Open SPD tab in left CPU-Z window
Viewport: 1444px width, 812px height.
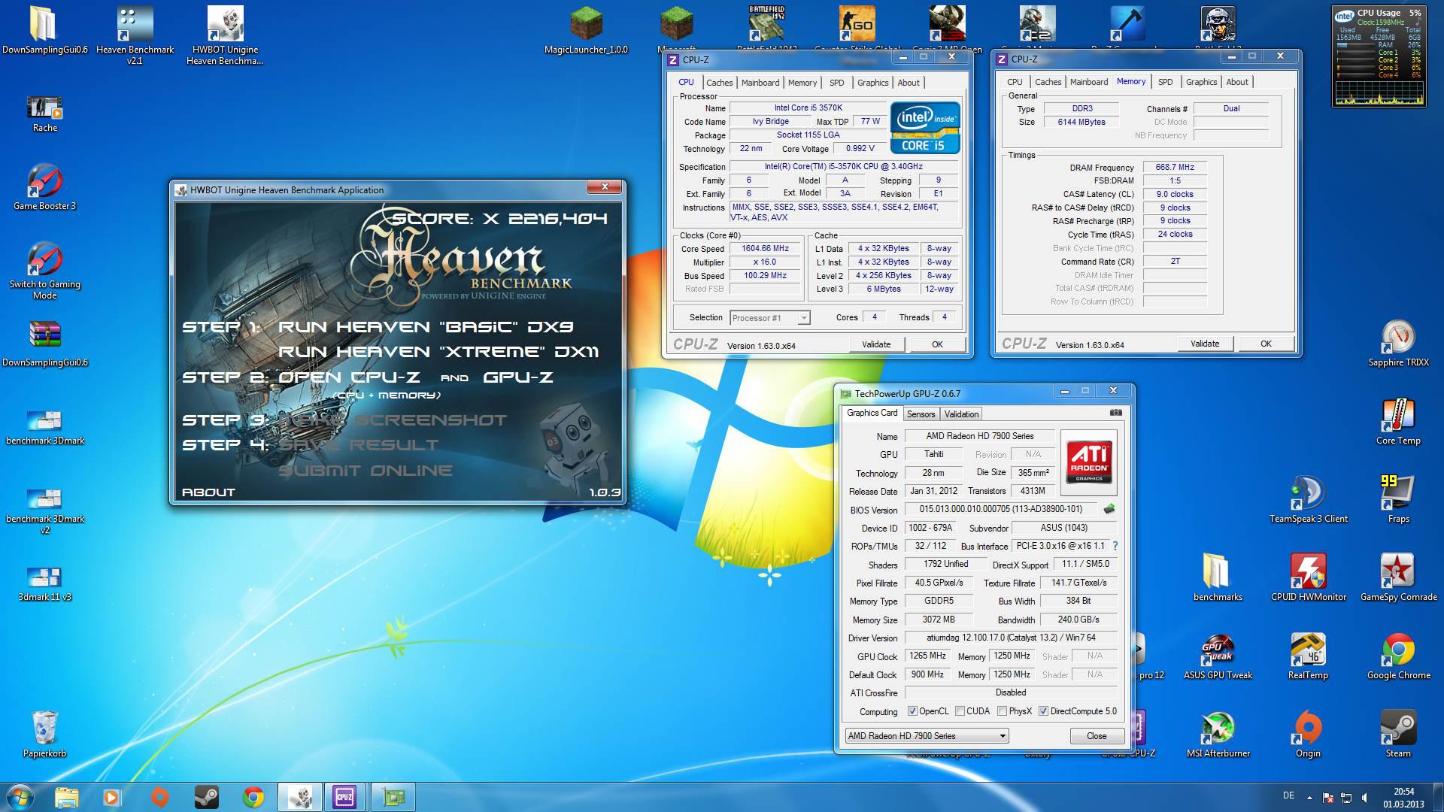coord(837,83)
